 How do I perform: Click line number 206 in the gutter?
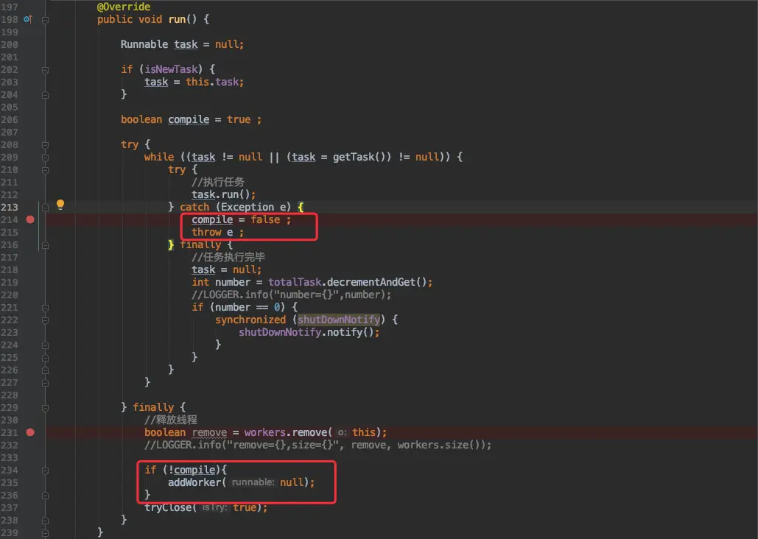click(x=9, y=119)
